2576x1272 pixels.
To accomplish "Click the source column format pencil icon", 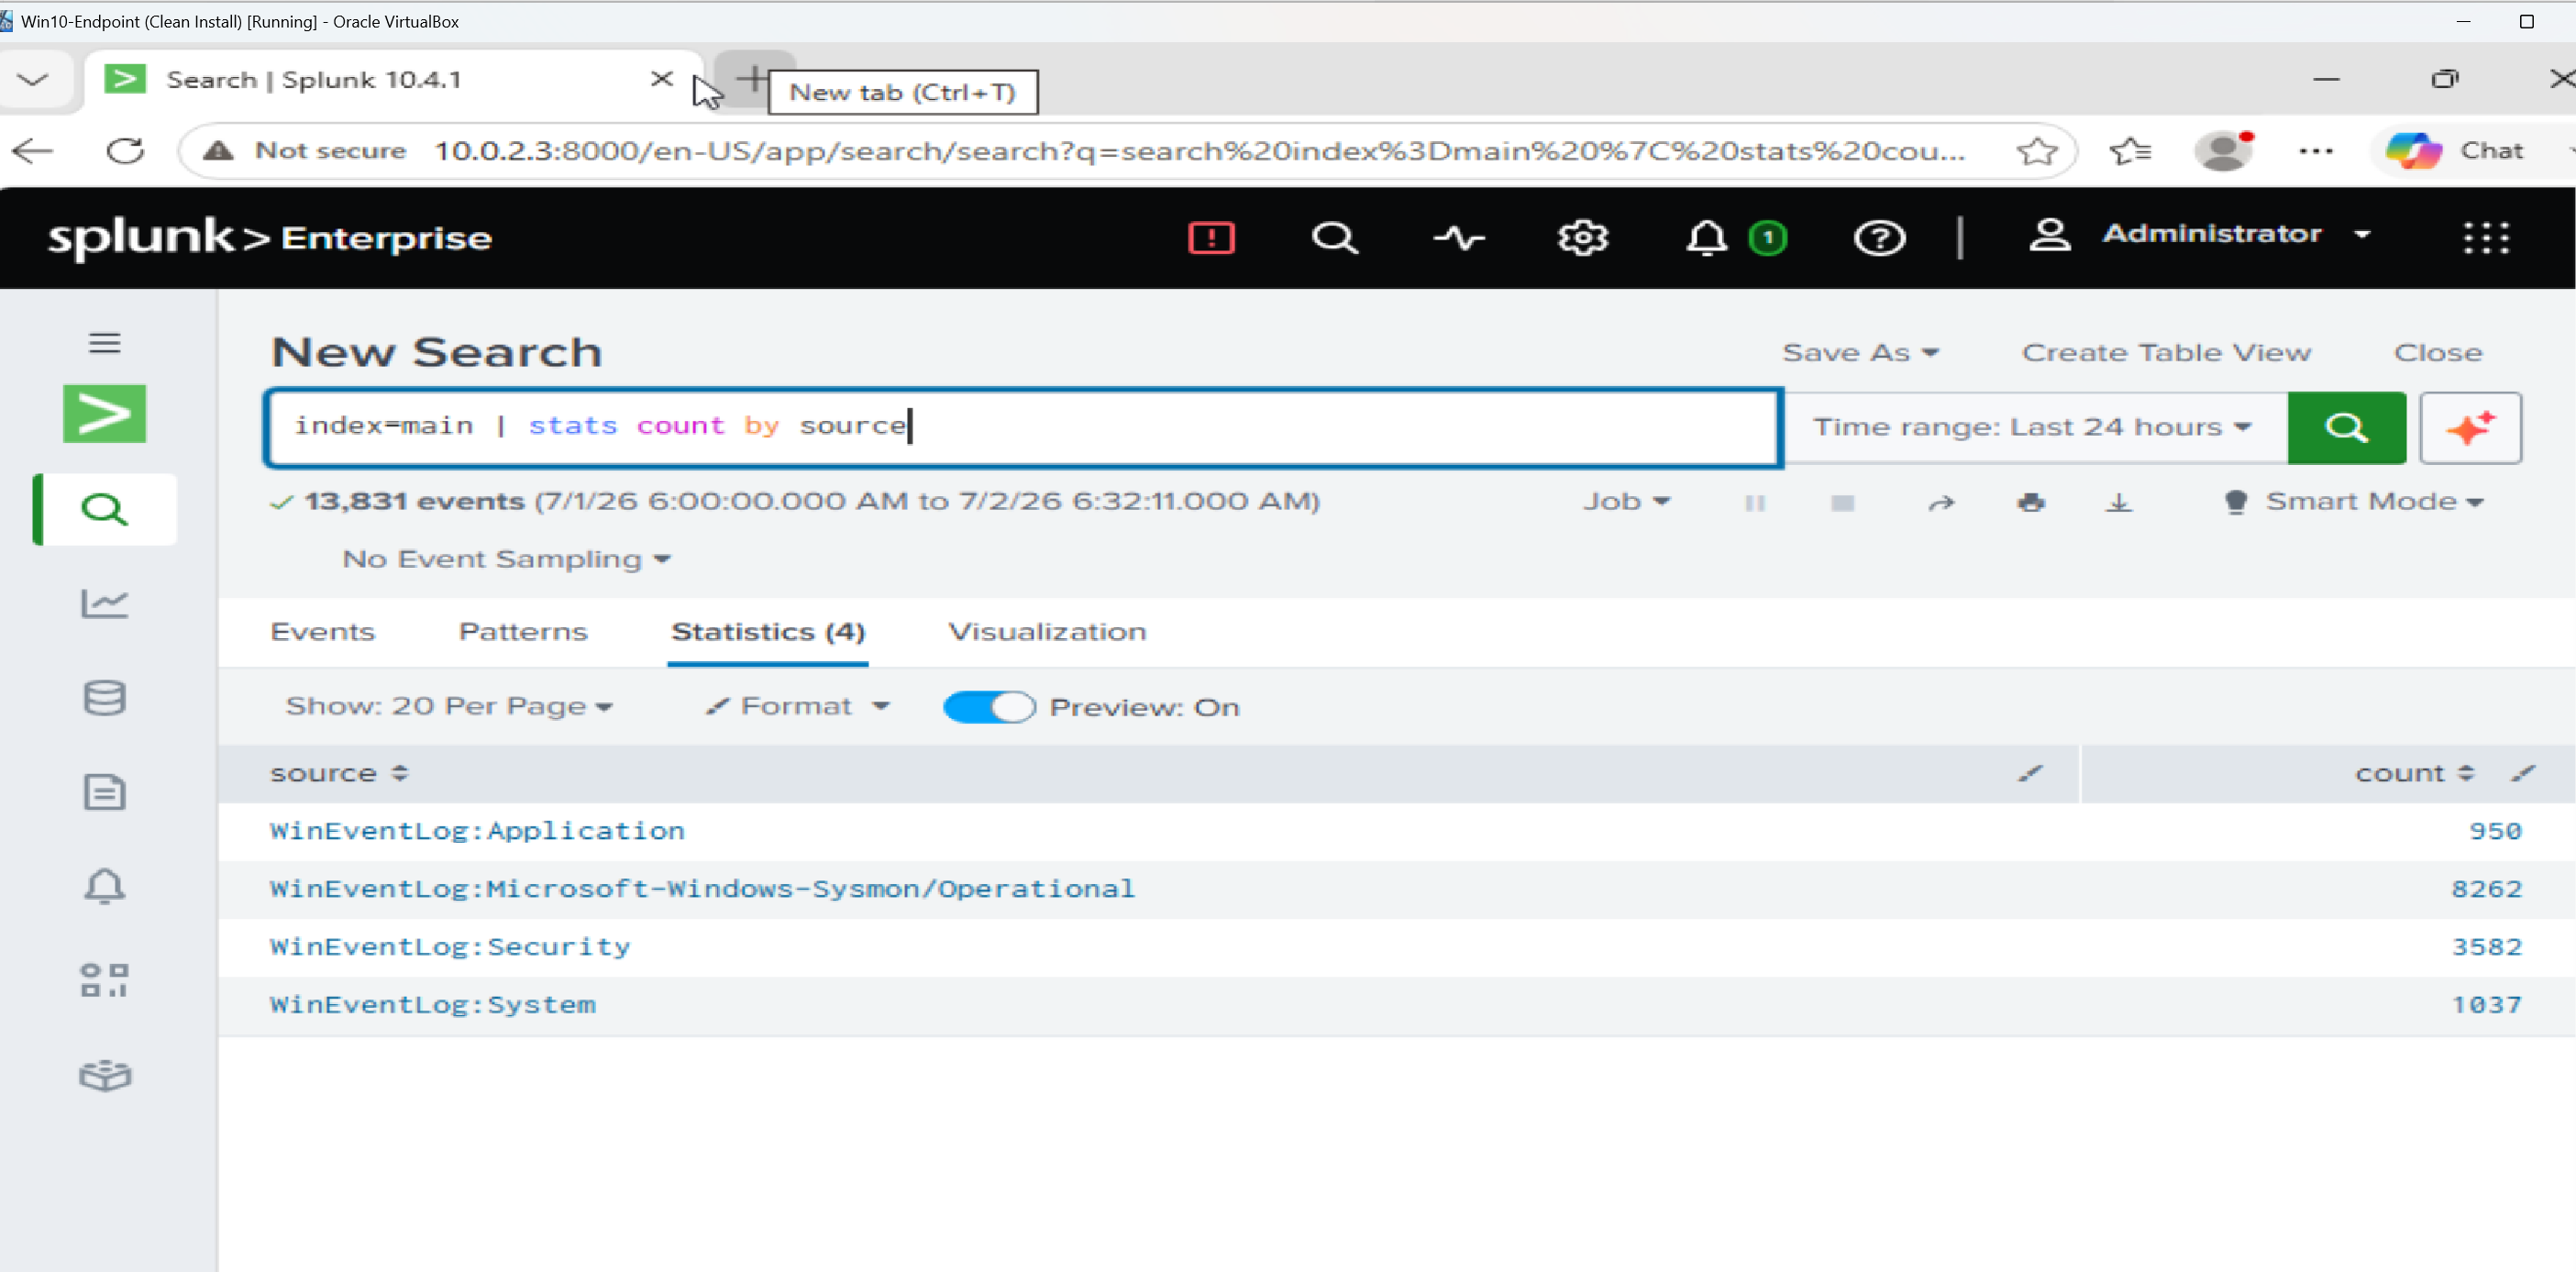I will click(x=2030, y=773).
